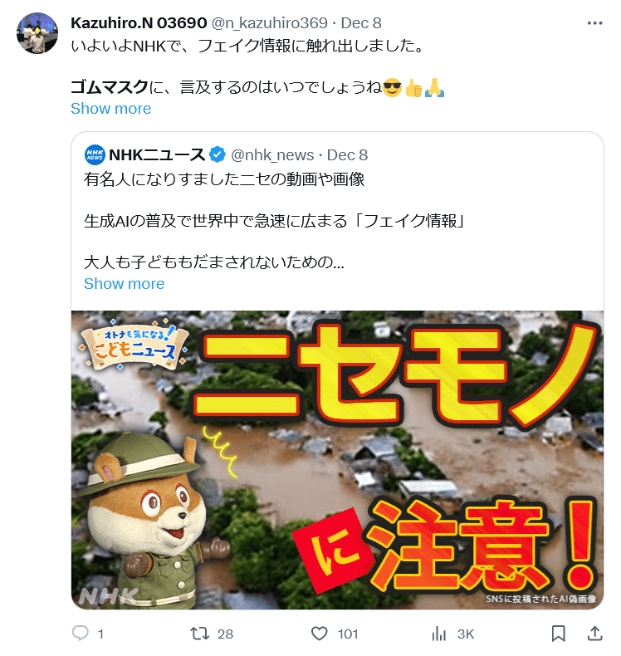Image resolution: width=621 pixels, height=656 pixels.
Task: Click the NHK News round logo avatar
Action: pyautogui.click(x=95, y=154)
